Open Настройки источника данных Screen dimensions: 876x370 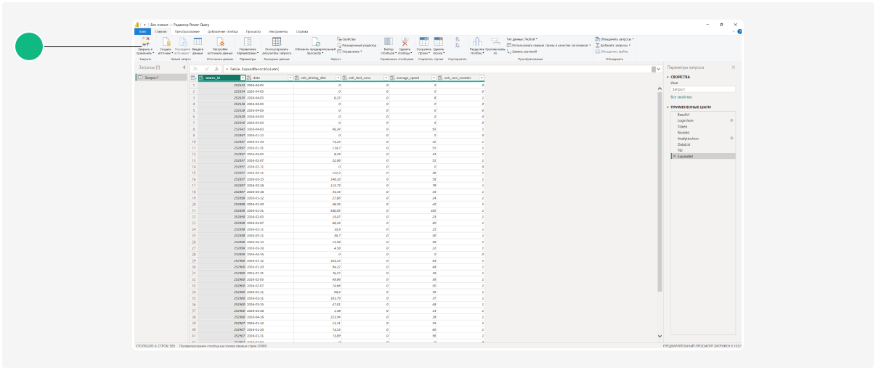[x=222, y=45]
